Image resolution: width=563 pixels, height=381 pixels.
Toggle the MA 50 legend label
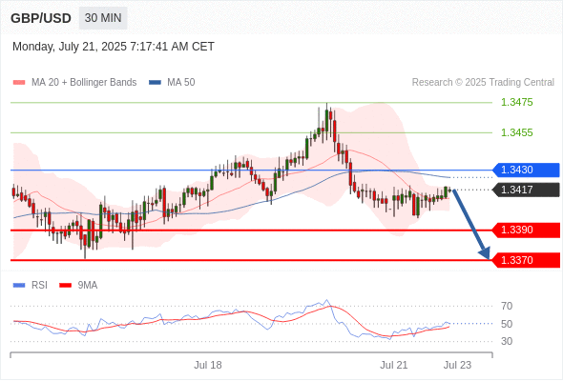click(x=181, y=83)
